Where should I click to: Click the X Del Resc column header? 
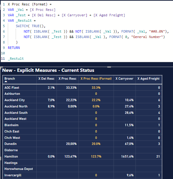click(46, 78)
